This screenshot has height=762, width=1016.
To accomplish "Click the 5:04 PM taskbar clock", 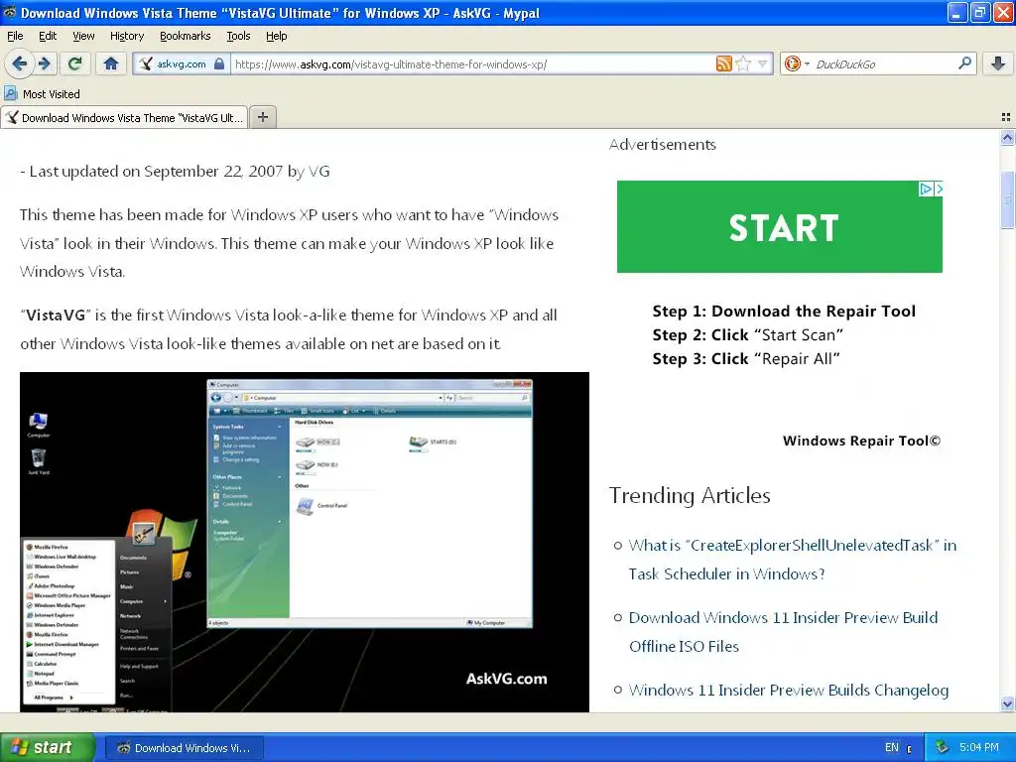I will pyautogui.click(x=979, y=747).
